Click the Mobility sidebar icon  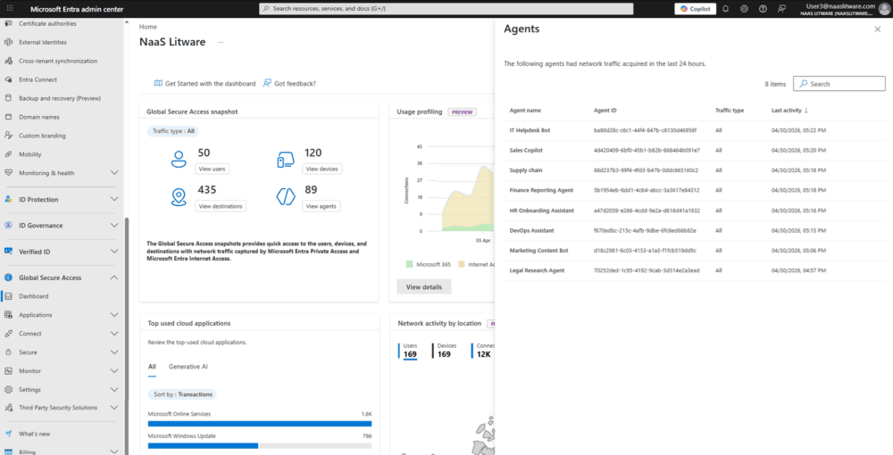(x=8, y=154)
